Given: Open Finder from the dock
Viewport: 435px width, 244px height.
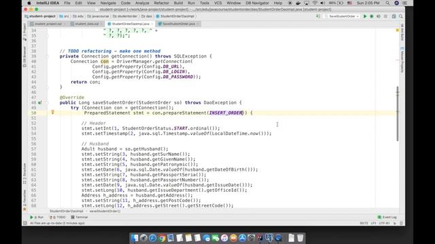Looking at the screenshot, I should click(x=135, y=238).
